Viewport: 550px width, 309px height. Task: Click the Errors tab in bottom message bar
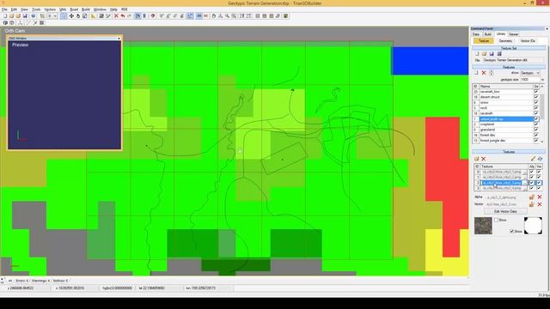[21, 281]
